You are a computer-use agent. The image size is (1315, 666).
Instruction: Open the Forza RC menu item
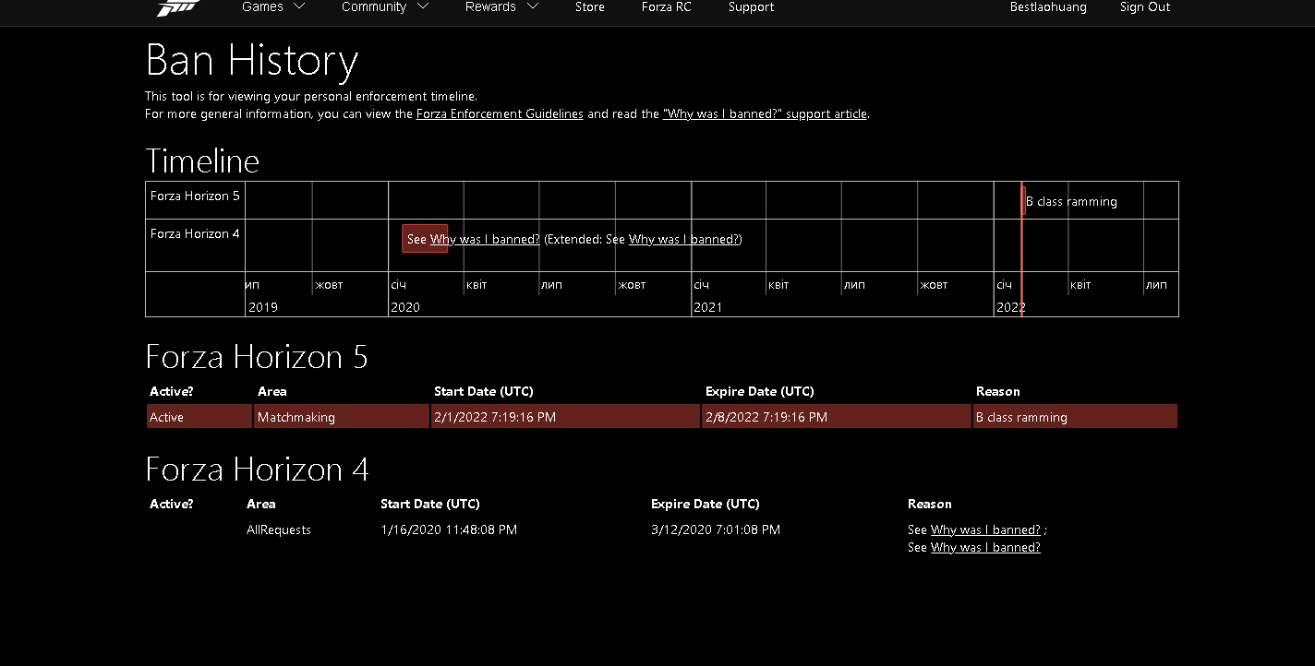coord(667,7)
